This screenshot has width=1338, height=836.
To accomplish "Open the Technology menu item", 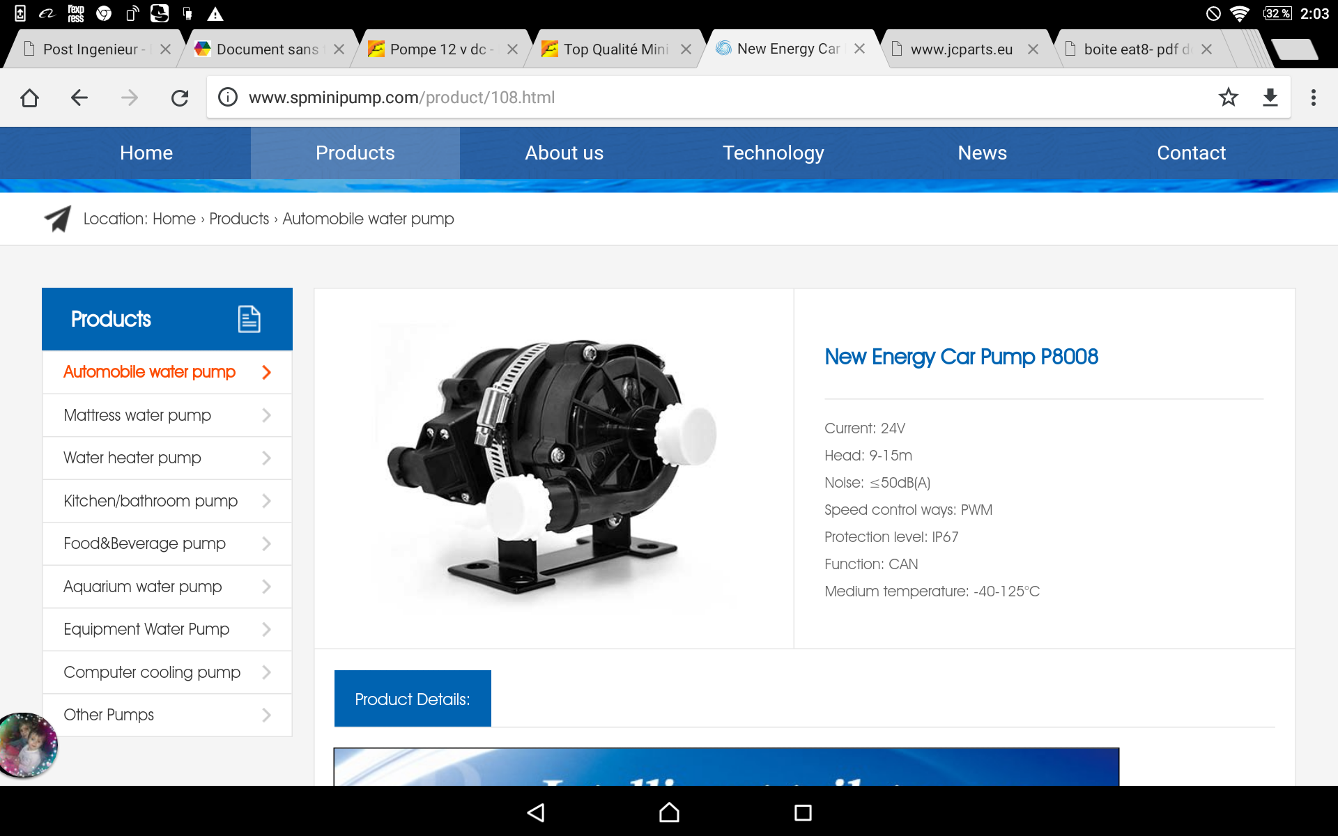I will [x=773, y=153].
